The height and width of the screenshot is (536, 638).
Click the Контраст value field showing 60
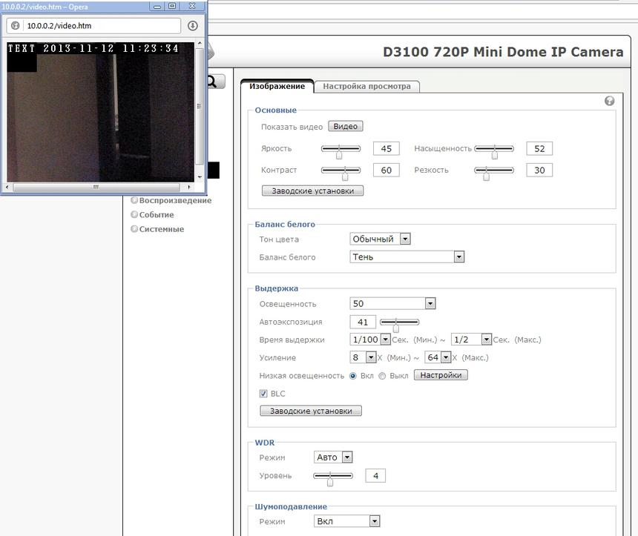386,171
